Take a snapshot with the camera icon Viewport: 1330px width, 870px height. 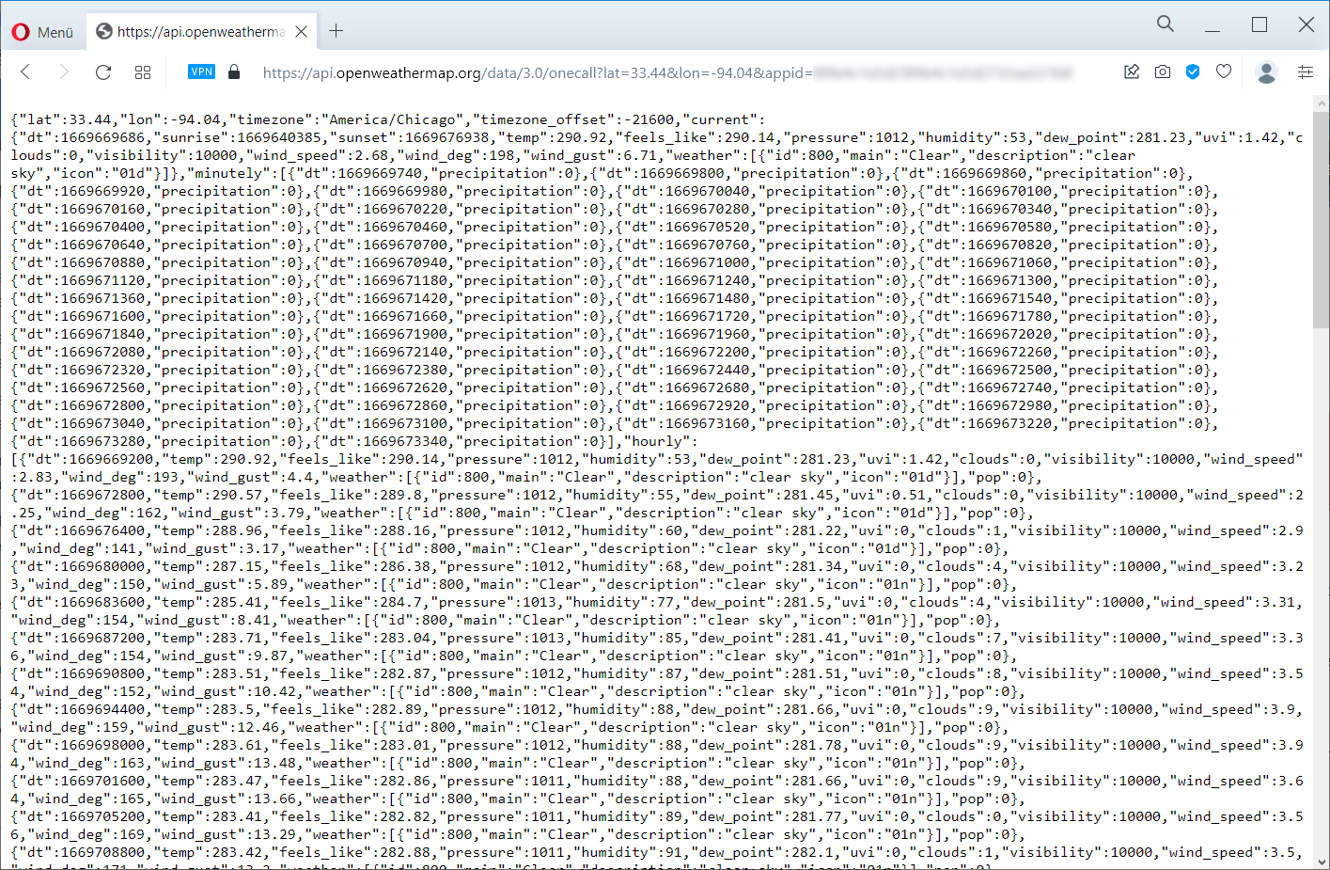tap(1163, 72)
